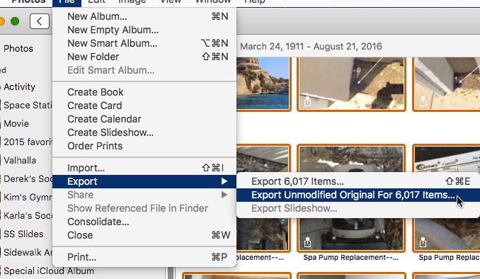Choose Consolidate… menu item
This screenshot has width=480, height=279.
(144, 222)
